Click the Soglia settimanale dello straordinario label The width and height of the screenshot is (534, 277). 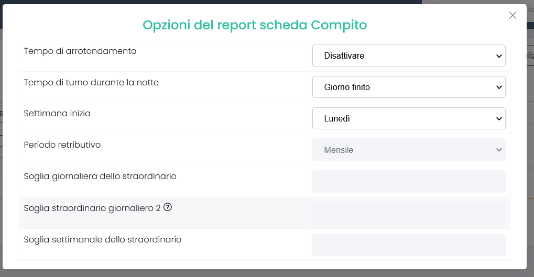(103, 240)
